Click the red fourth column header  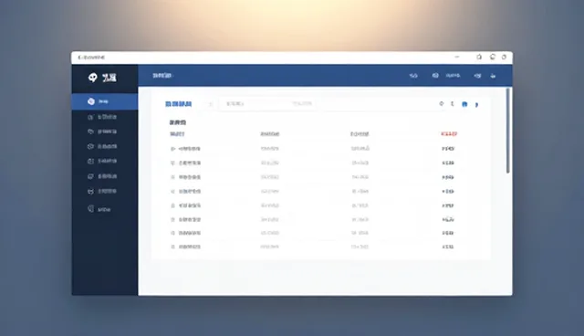(x=449, y=134)
